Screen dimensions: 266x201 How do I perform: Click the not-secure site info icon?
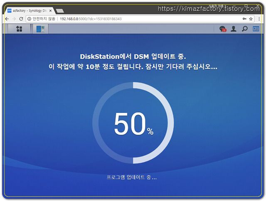[30, 19]
